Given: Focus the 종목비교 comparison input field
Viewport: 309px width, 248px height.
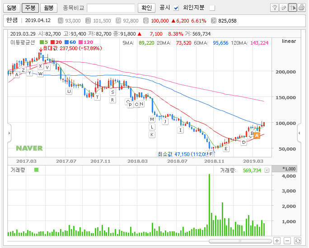Looking at the screenshot, I should point(111,8).
